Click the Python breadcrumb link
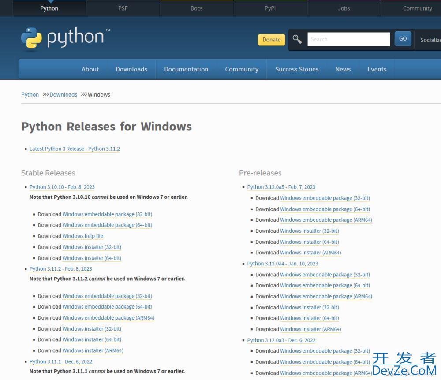 [30, 95]
